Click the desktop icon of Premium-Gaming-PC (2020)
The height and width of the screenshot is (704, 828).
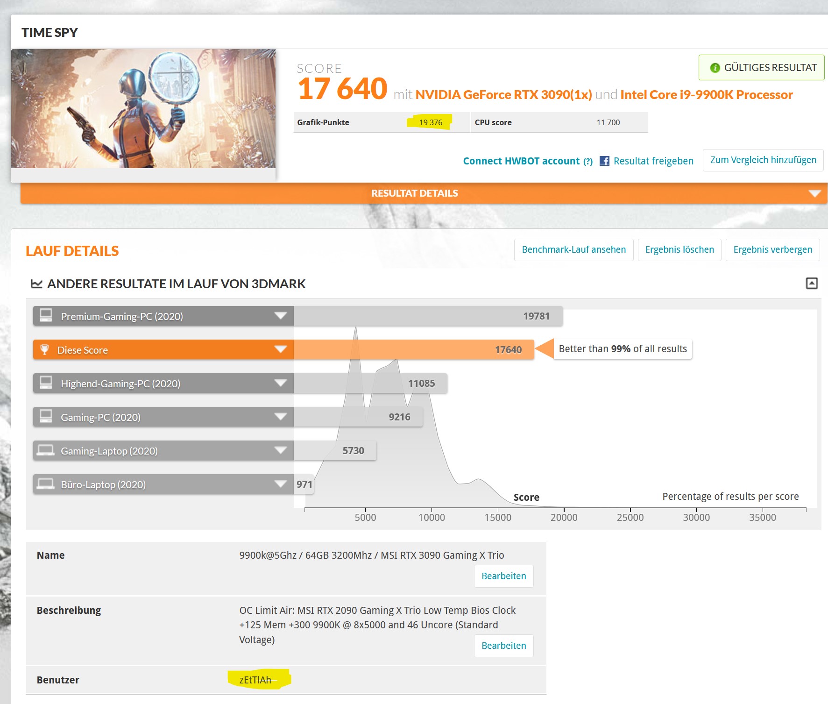coord(46,315)
